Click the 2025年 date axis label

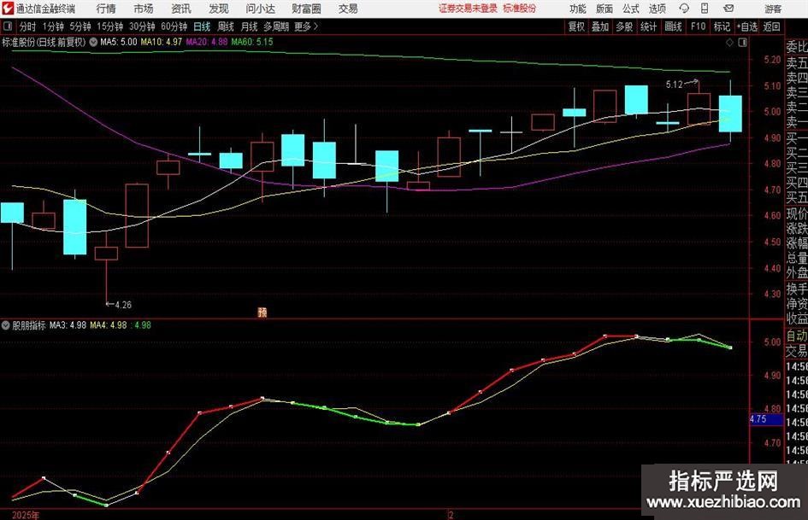click(x=26, y=515)
